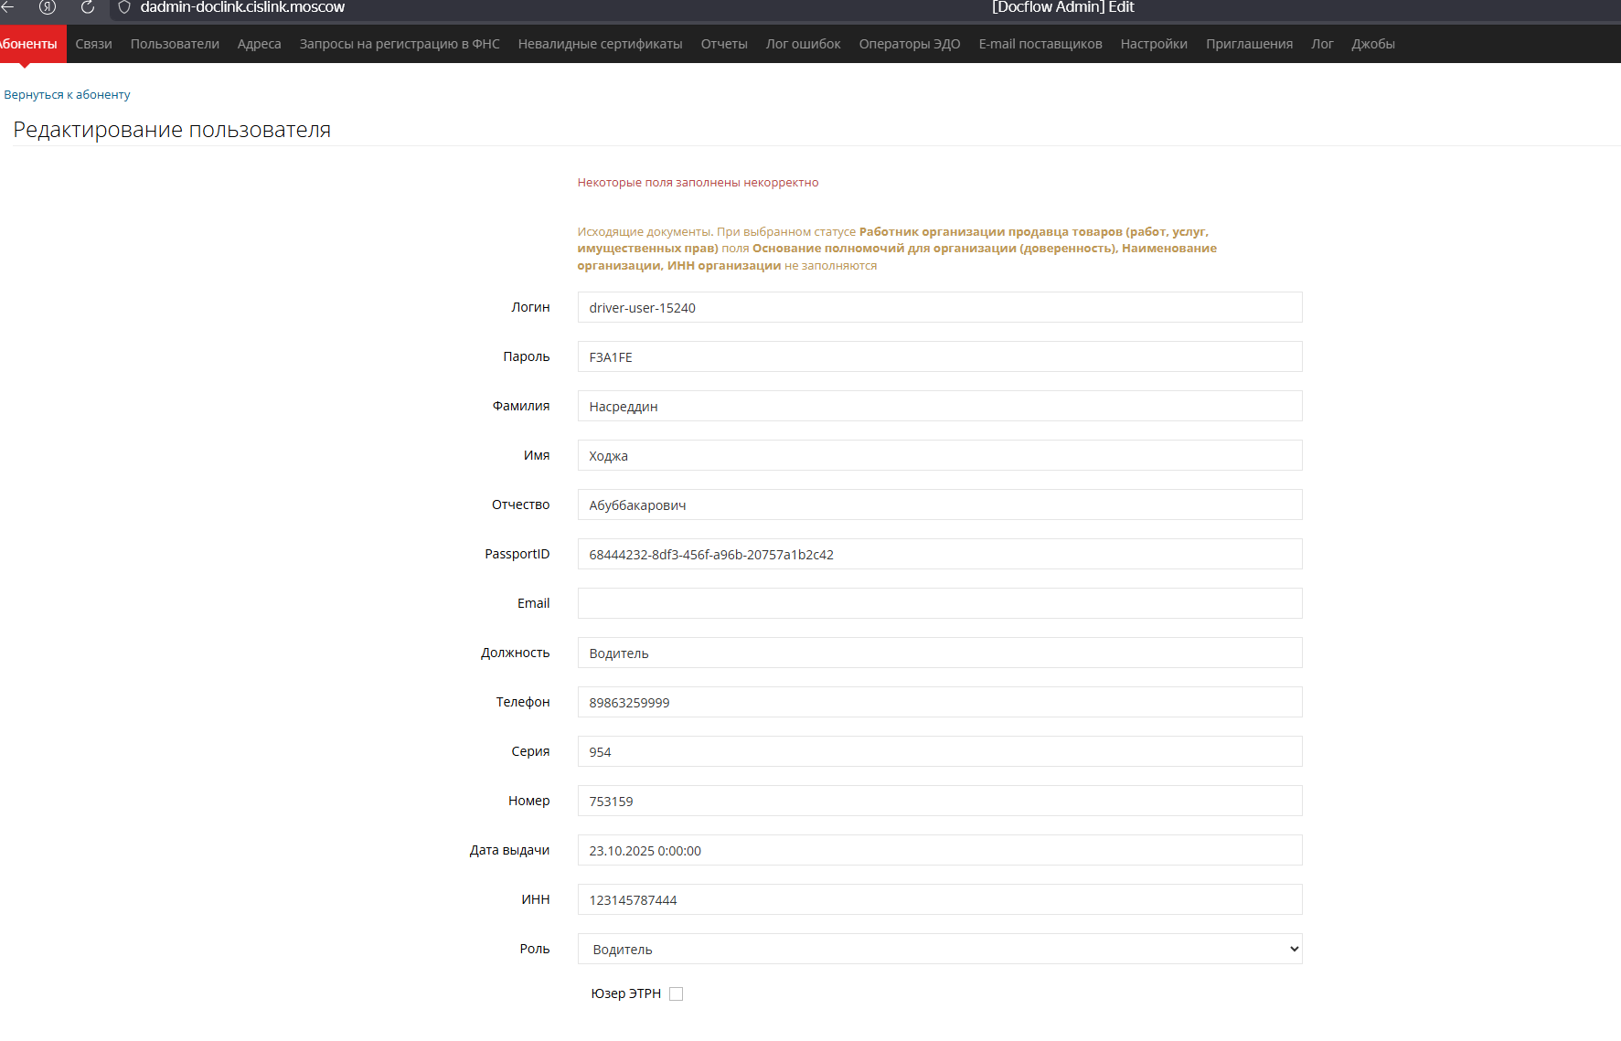This screenshot has height=1041, width=1621.
Task: Click the Редактирование пользователя heading
Action: [x=172, y=130]
